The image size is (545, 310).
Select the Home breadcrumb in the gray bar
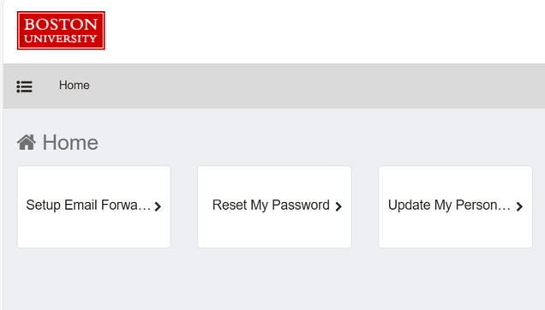click(74, 85)
